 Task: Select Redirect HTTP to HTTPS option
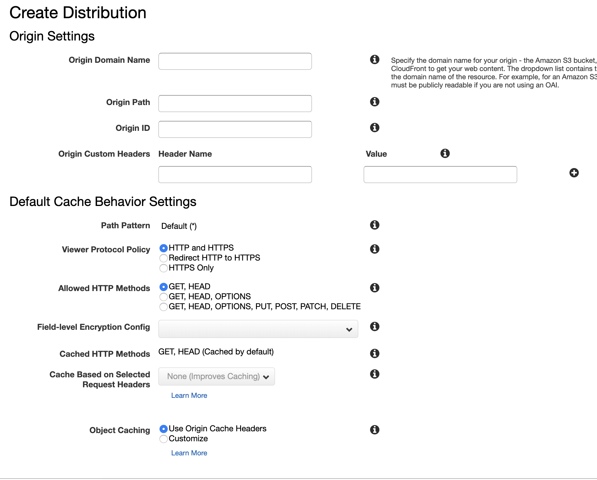[163, 258]
